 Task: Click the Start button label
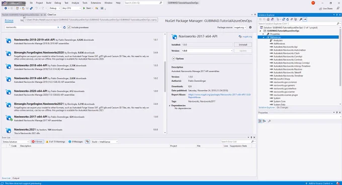(89, 8)
